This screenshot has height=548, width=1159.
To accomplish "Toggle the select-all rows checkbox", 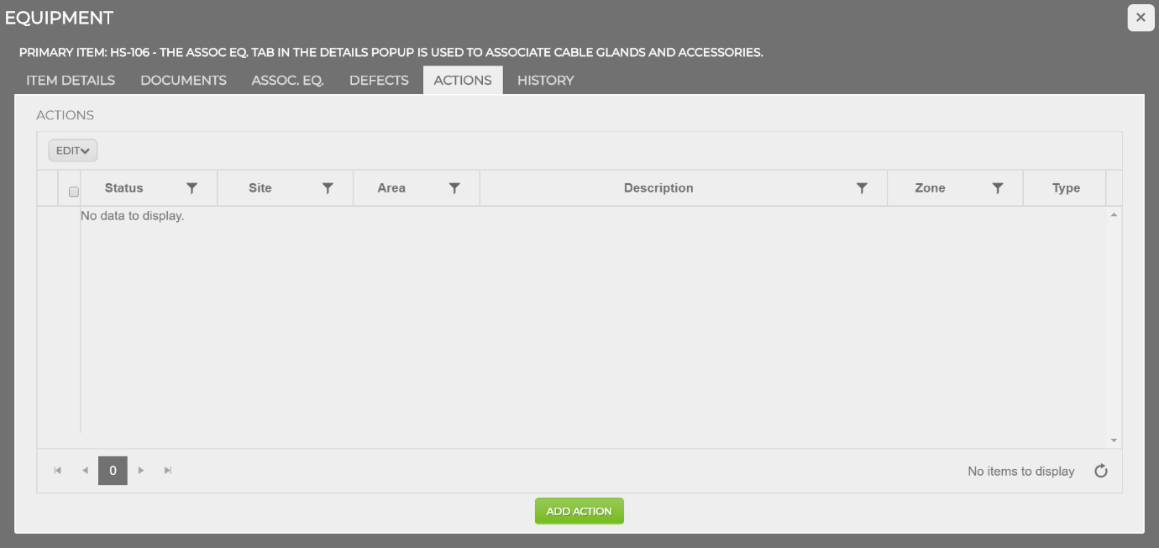I will [73, 191].
